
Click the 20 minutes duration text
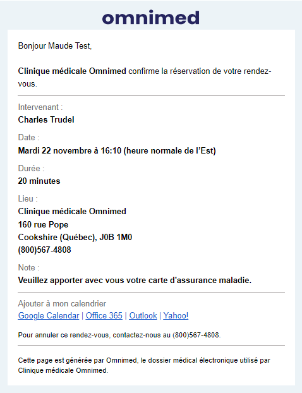[x=39, y=181]
